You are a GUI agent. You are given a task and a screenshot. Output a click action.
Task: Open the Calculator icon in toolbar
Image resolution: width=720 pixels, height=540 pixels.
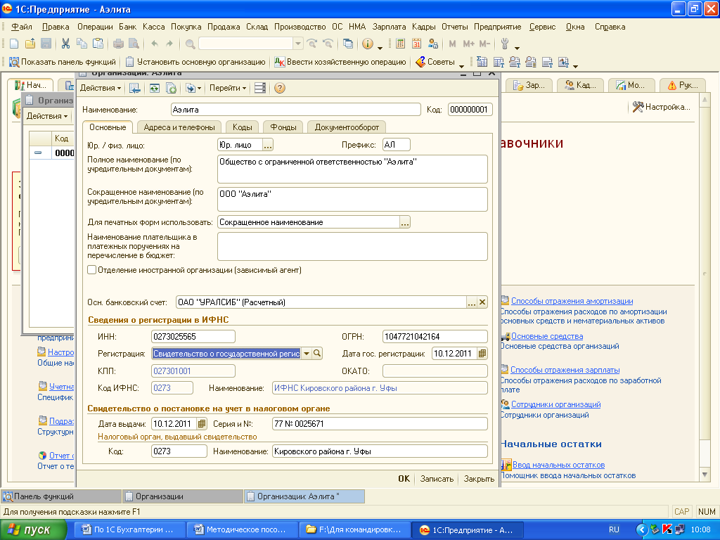(x=400, y=44)
